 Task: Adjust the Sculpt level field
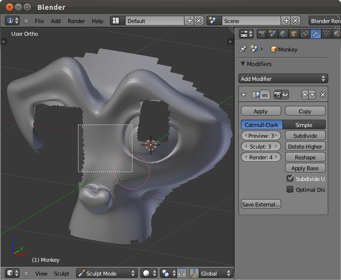pos(261,147)
